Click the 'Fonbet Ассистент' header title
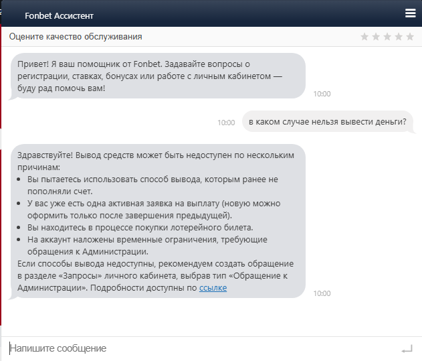The image size is (422, 361). (x=59, y=15)
